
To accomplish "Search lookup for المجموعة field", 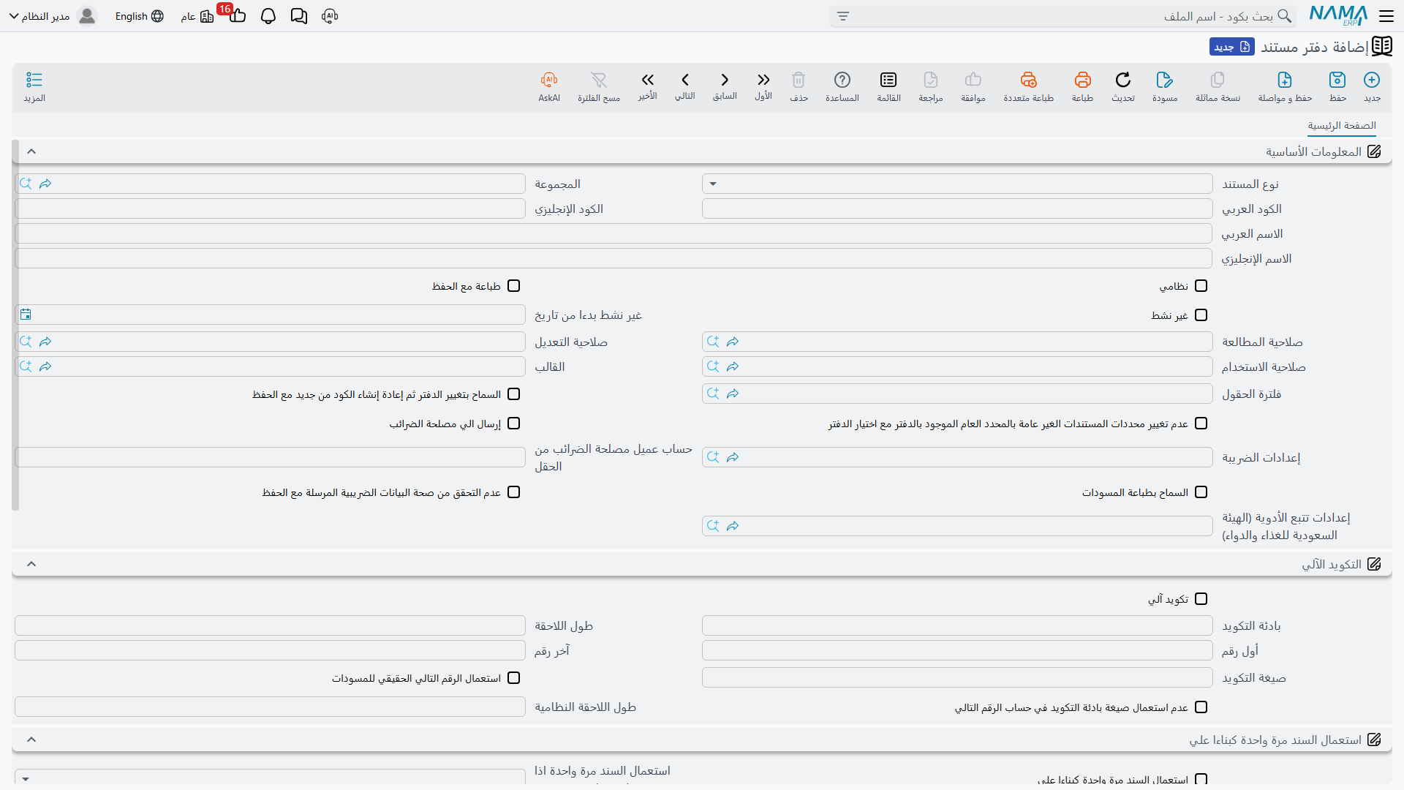I will click(x=26, y=184).
